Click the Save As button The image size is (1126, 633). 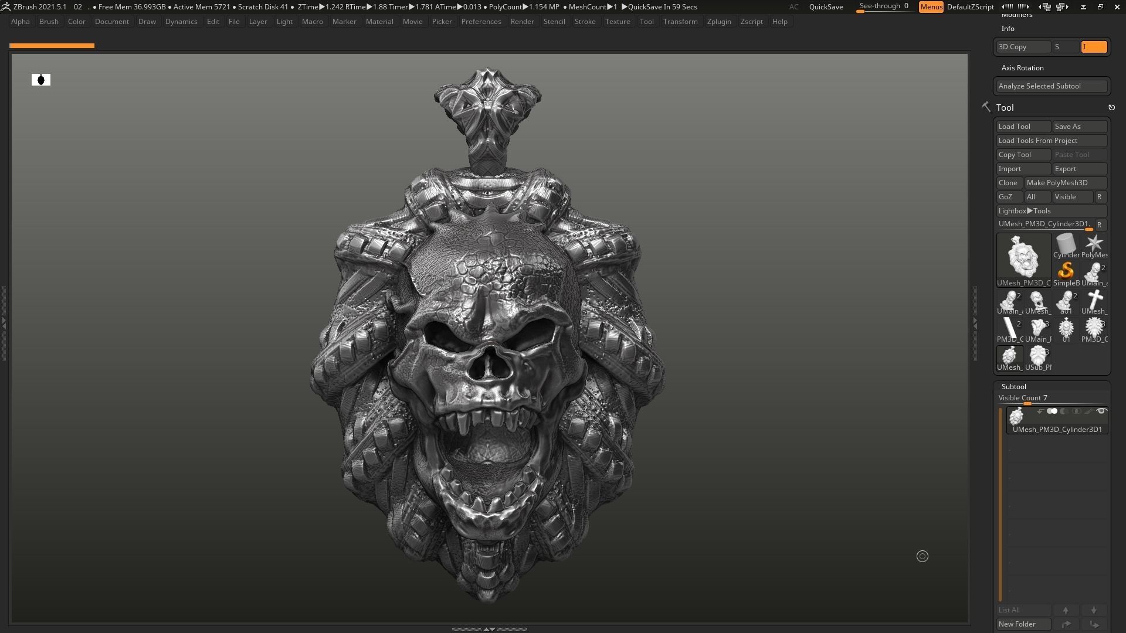coord(1080,127)
